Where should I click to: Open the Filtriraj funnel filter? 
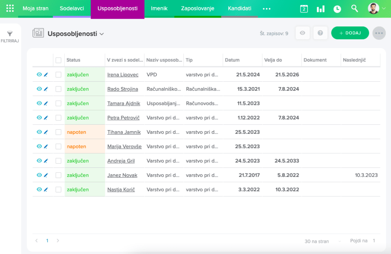[x=10, y=36]
